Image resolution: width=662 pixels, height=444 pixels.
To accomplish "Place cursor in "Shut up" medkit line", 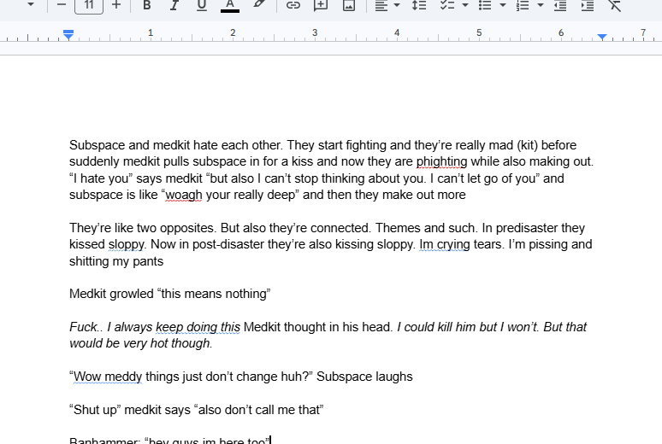I will coord(197,410).
